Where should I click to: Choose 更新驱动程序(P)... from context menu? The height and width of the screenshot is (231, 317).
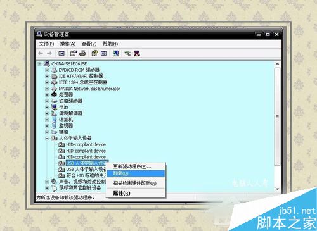(x=136, y=166)
